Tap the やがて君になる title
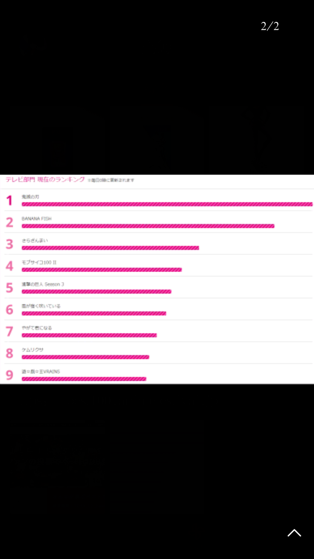 click(x=37, y=328)
